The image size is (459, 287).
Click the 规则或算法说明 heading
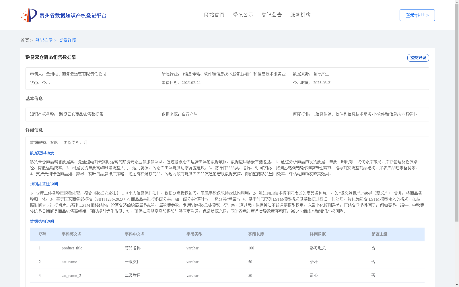point(44,184)
